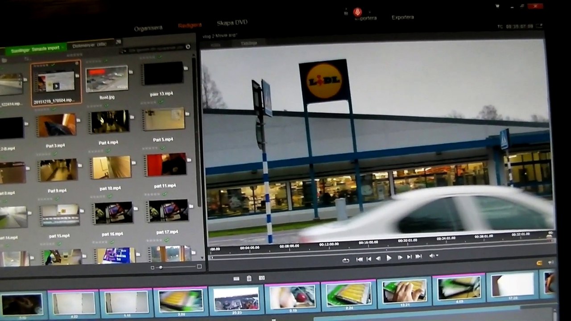Switch to the Redigera tab

(x=190, y=25)
